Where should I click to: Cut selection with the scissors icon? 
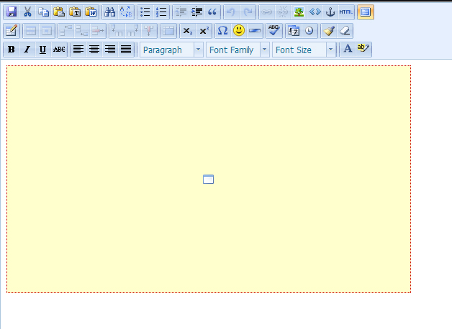click(27, 12)
